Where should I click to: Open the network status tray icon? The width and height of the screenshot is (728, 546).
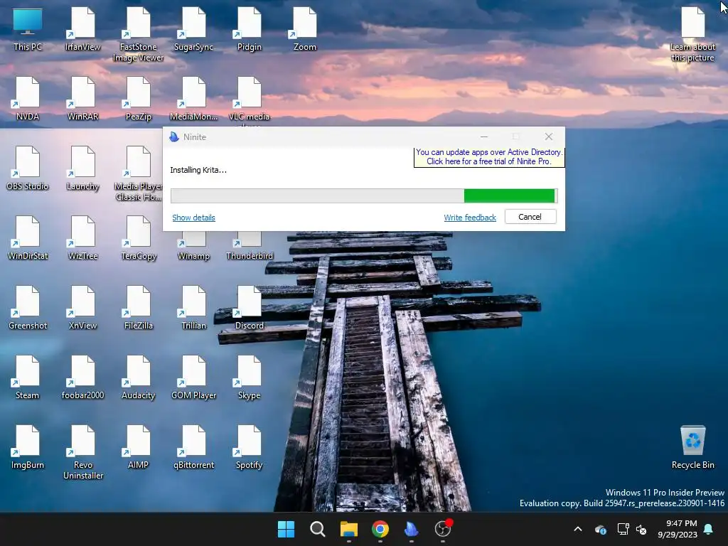coord(623,529)
